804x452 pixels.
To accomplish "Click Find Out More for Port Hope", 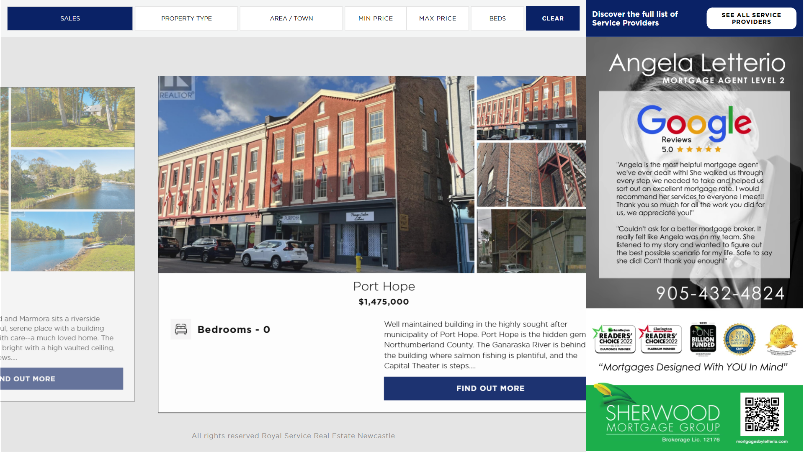I will point(490,388).
